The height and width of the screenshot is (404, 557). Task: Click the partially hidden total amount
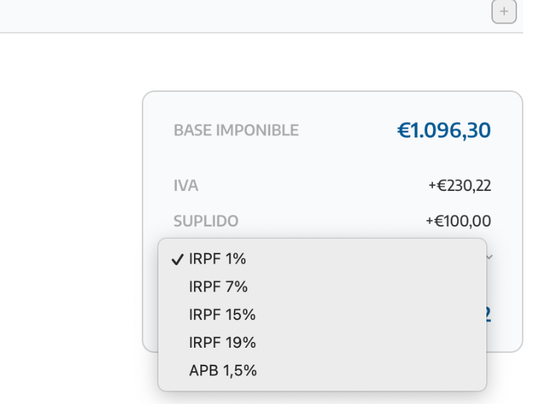[489, 315]
